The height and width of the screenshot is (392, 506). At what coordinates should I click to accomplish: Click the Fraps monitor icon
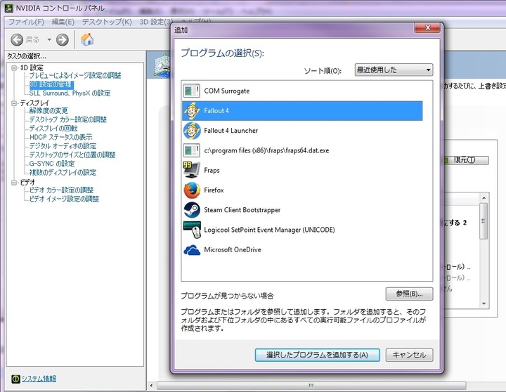pyautogui.click(x=192, y=170)
